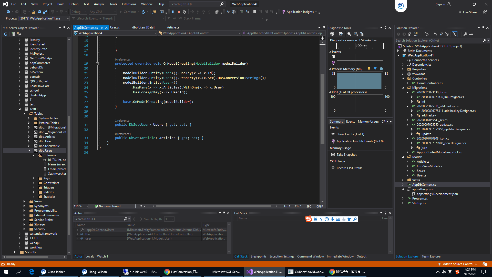Image resolution: width=492 pixels, height=277 pixels.
Task: Switch to the User.cs tab
Action: click(115, 27)
